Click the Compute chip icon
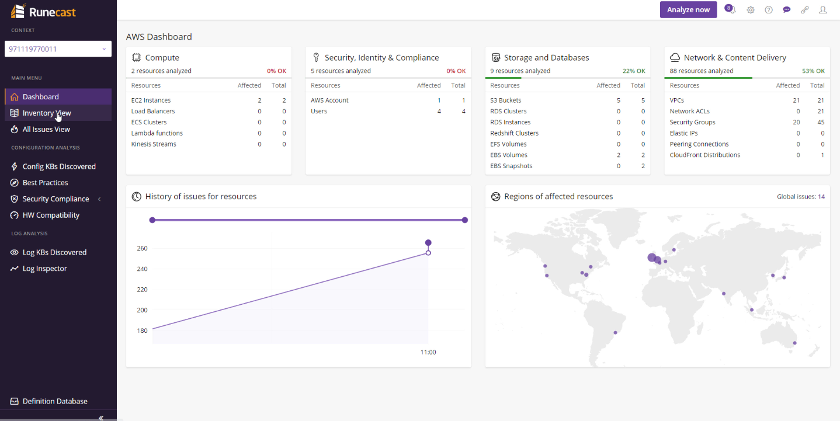840x421 pixels. (x=137, y=57)
